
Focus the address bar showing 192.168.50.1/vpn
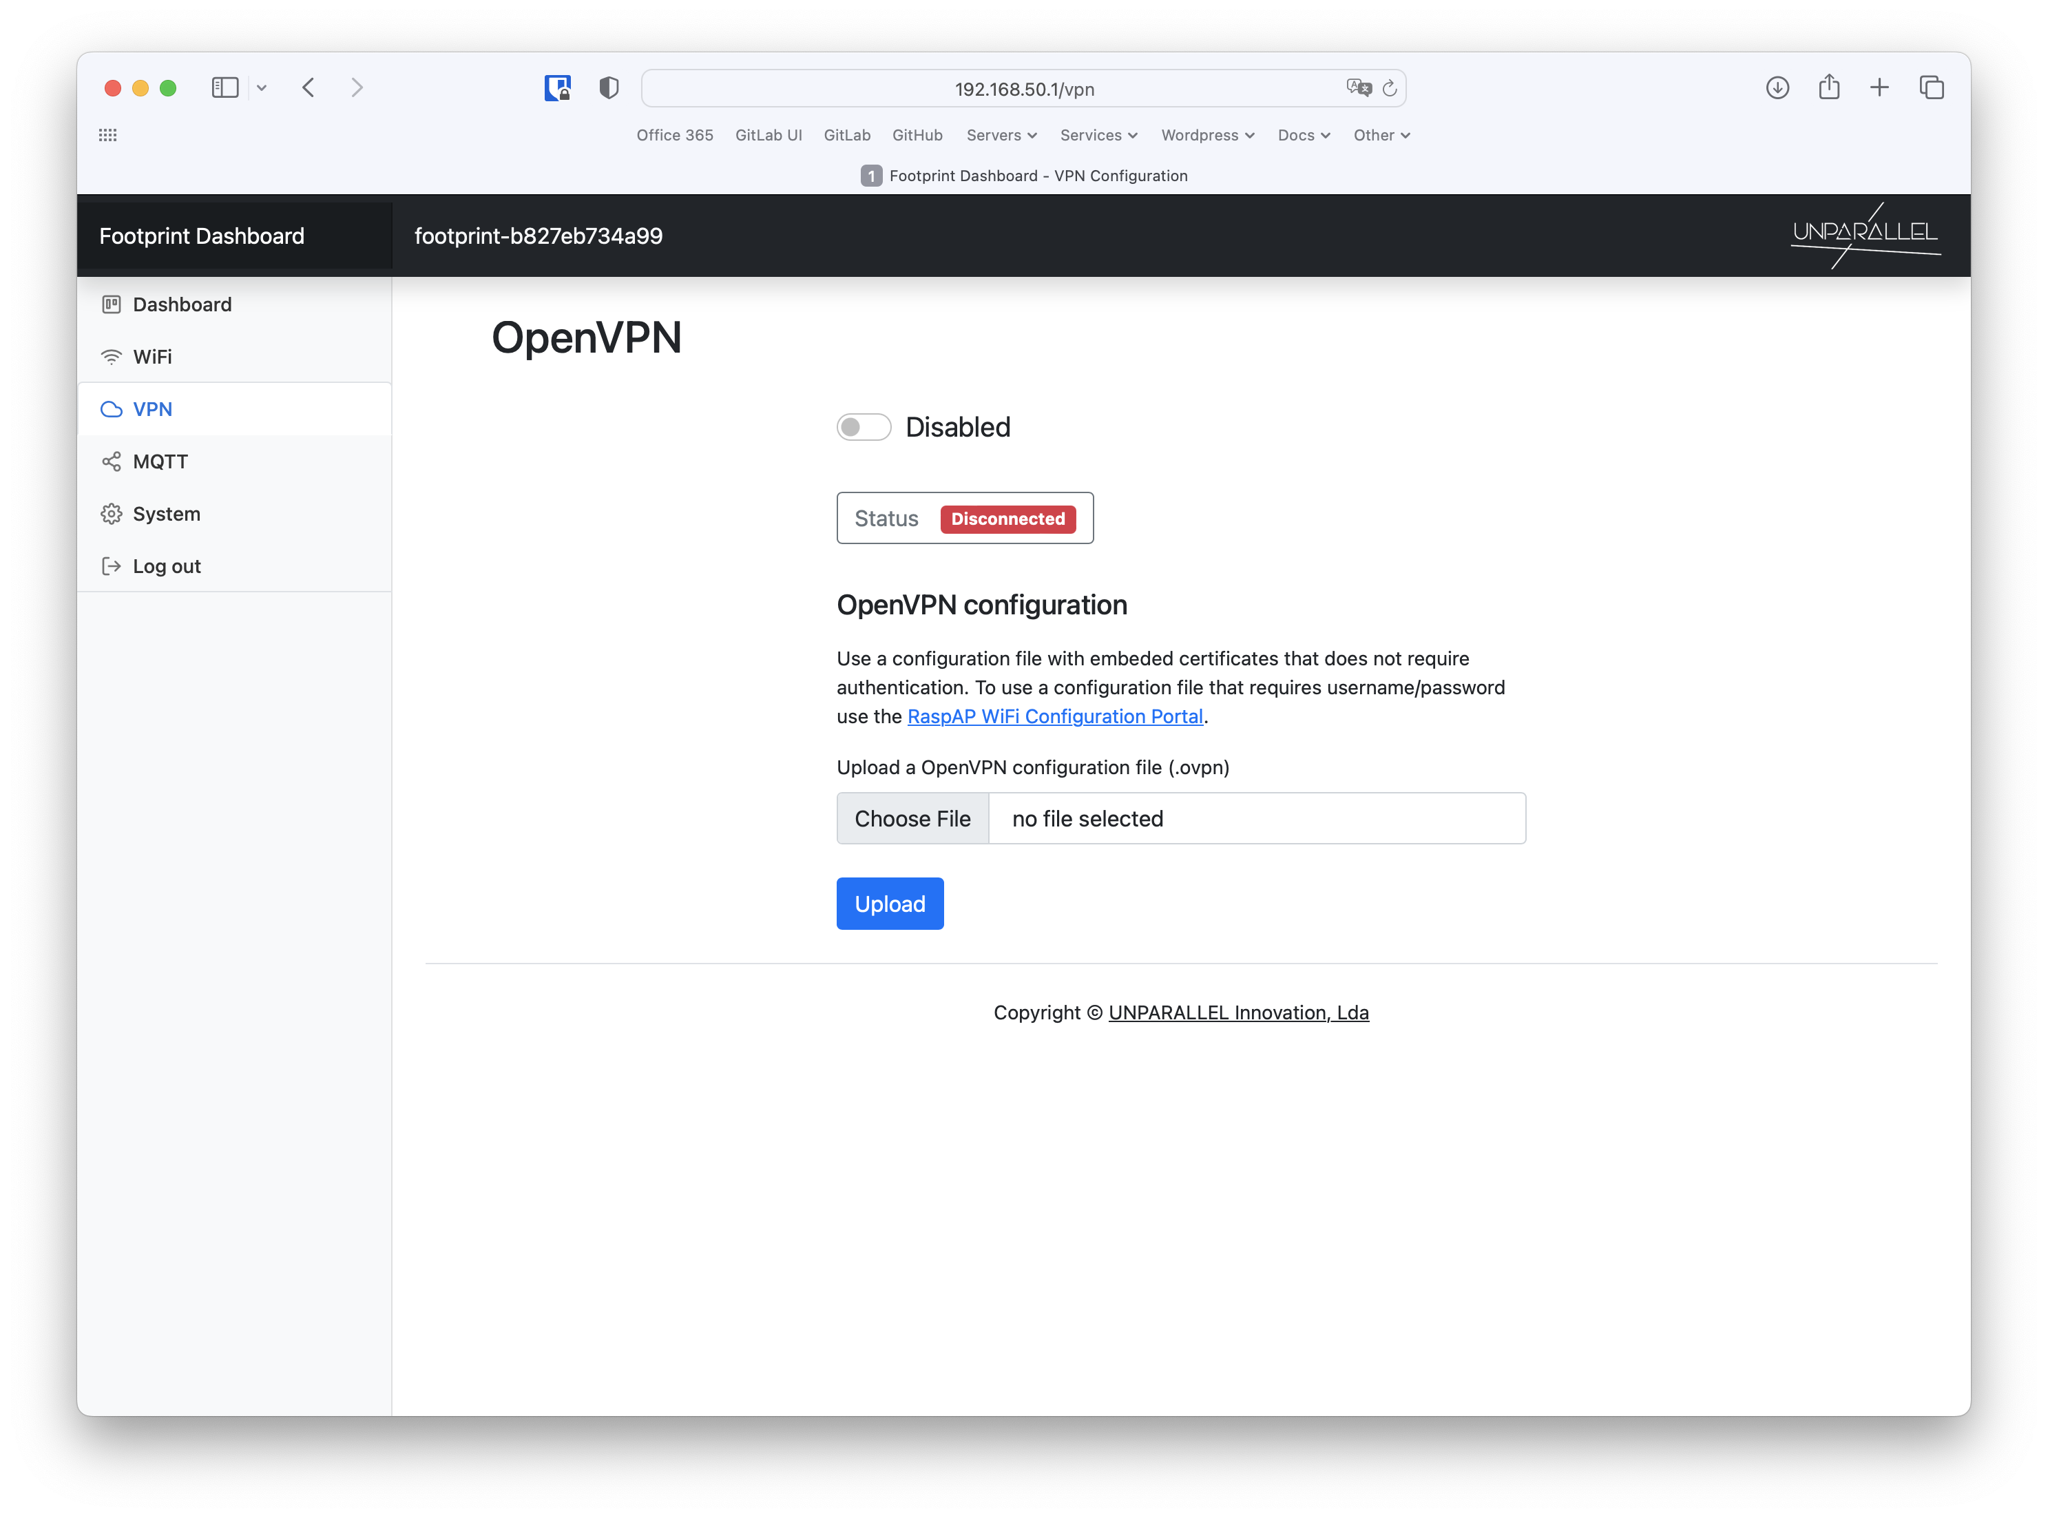coord(1023,89)
